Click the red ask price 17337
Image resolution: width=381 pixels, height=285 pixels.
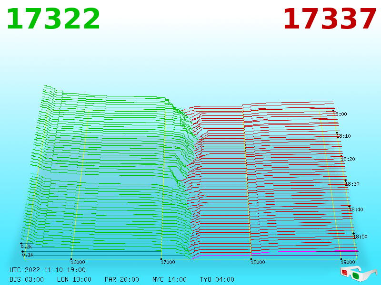click(x=330, y=19)
